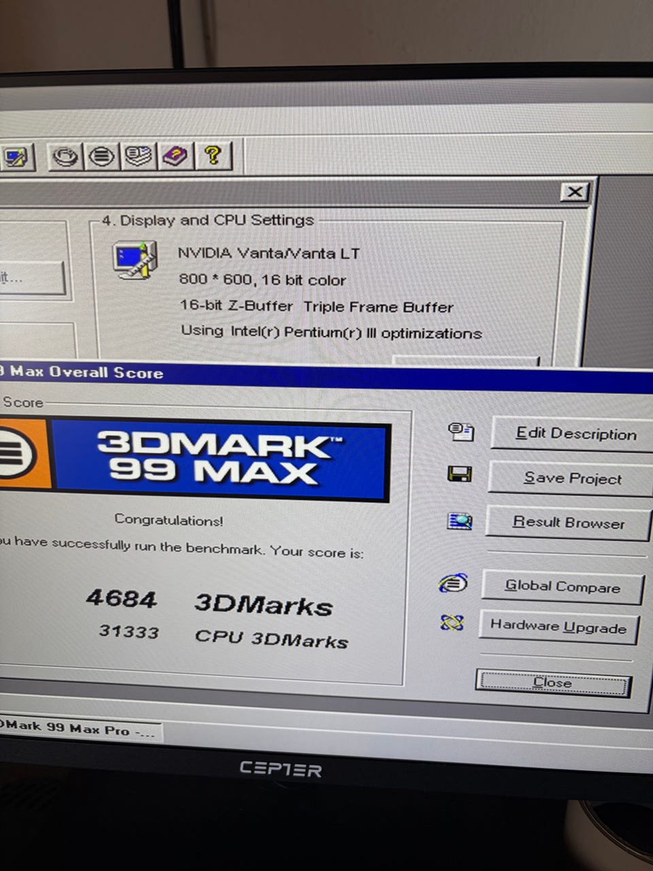This screenshot has height=871, width=653.
Task: Click the yellow question mark help icon
Action: tap(212, 156)
